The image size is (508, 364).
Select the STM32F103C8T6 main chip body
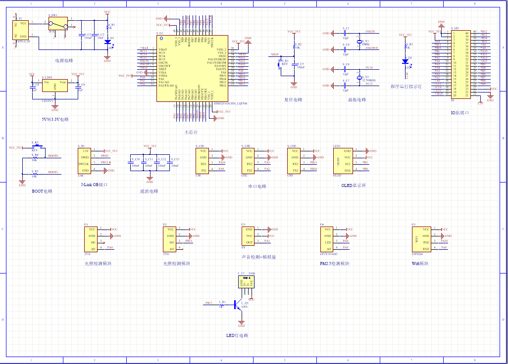[193, 69]
